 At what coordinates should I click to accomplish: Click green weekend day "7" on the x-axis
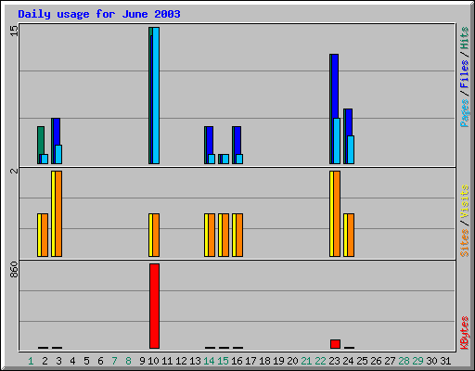(114, 361)
